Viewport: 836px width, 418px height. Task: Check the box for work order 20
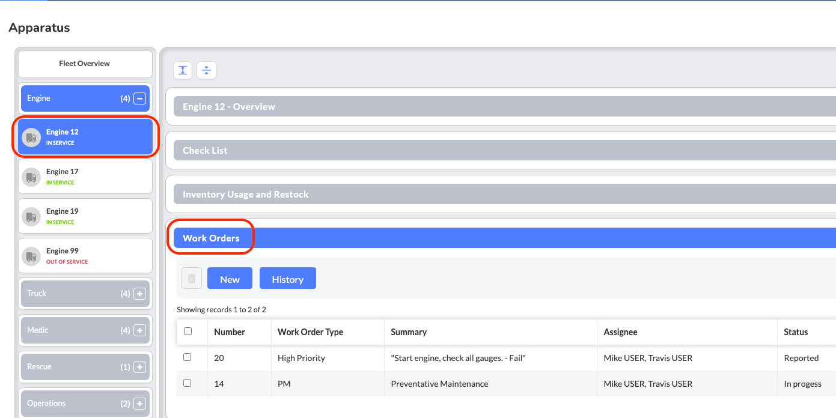(188, 357)
